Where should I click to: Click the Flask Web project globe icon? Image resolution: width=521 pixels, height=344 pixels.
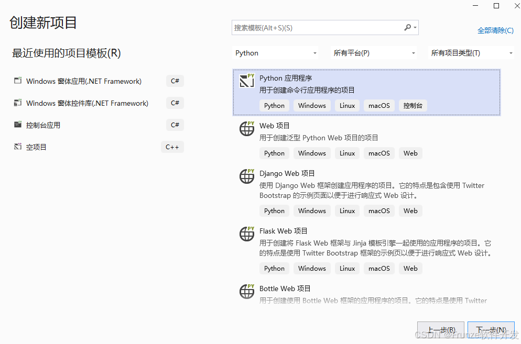click(x=247, y=234)
